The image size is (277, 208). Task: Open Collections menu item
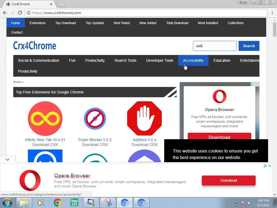click(x=236, y=23)
